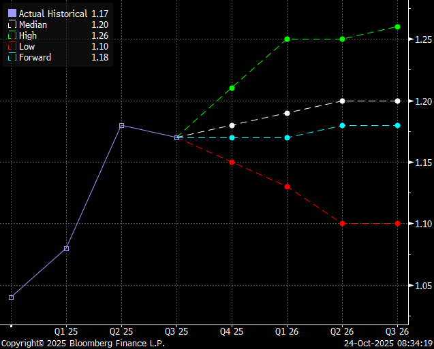The height and width of the screenshot is (349, 434).
Task: Toggle the Forward series legend marker
Action: tap(10, 58)
